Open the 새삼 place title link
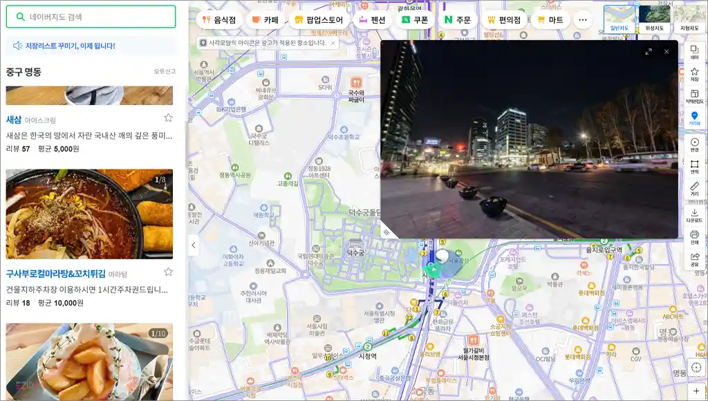This screenshot has height=401, width=708. [14, 120]
